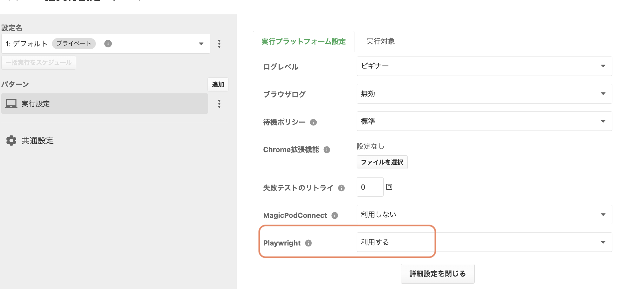Open the three-dot menu for 実行設定 pattern
Screen dimensions: 620x289
[x=219, y=104]
